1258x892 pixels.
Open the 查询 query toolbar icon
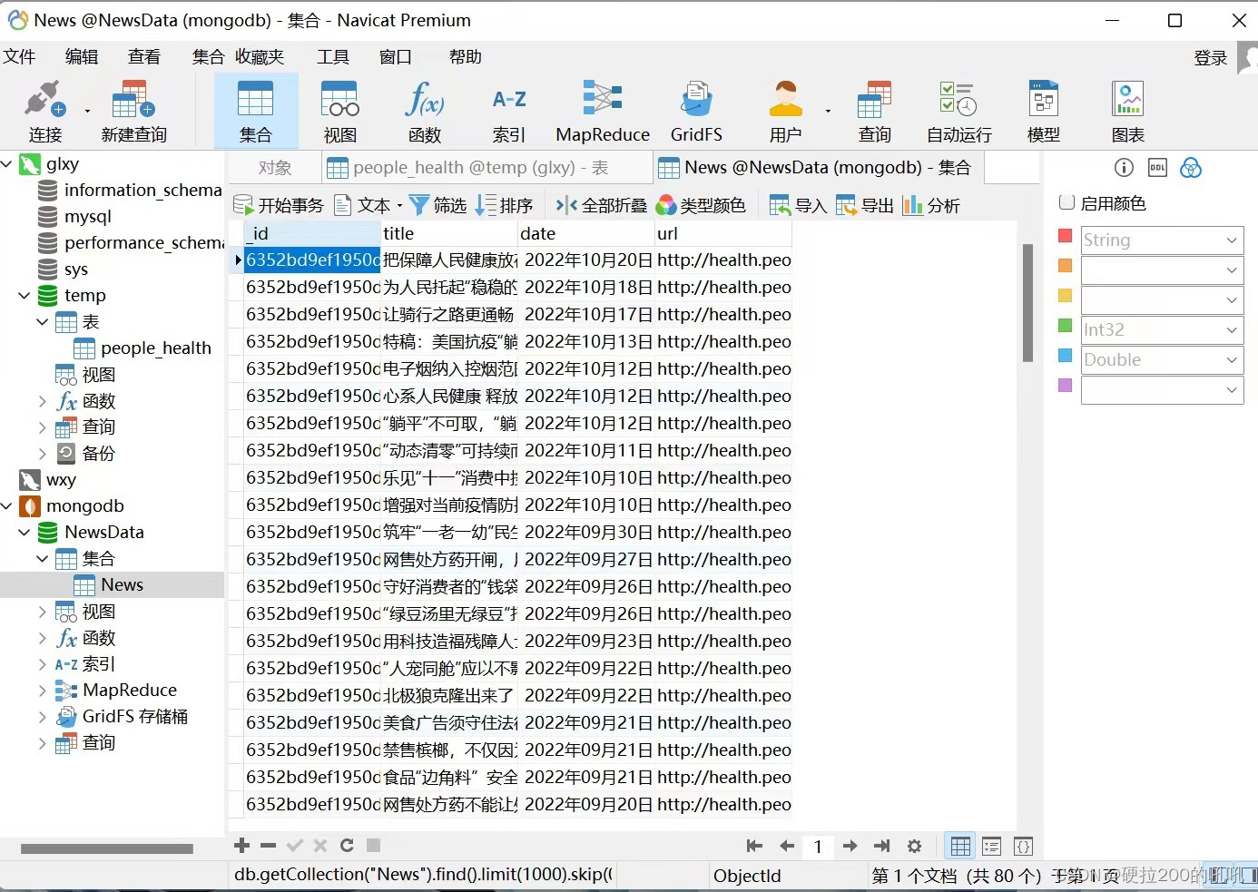tap(875, 112)
